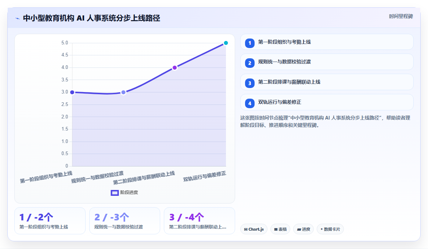Click x-axis label 规则统一与数据校验过渡
The width and height of the screenshot is (428, 249).
pos(97,177)
